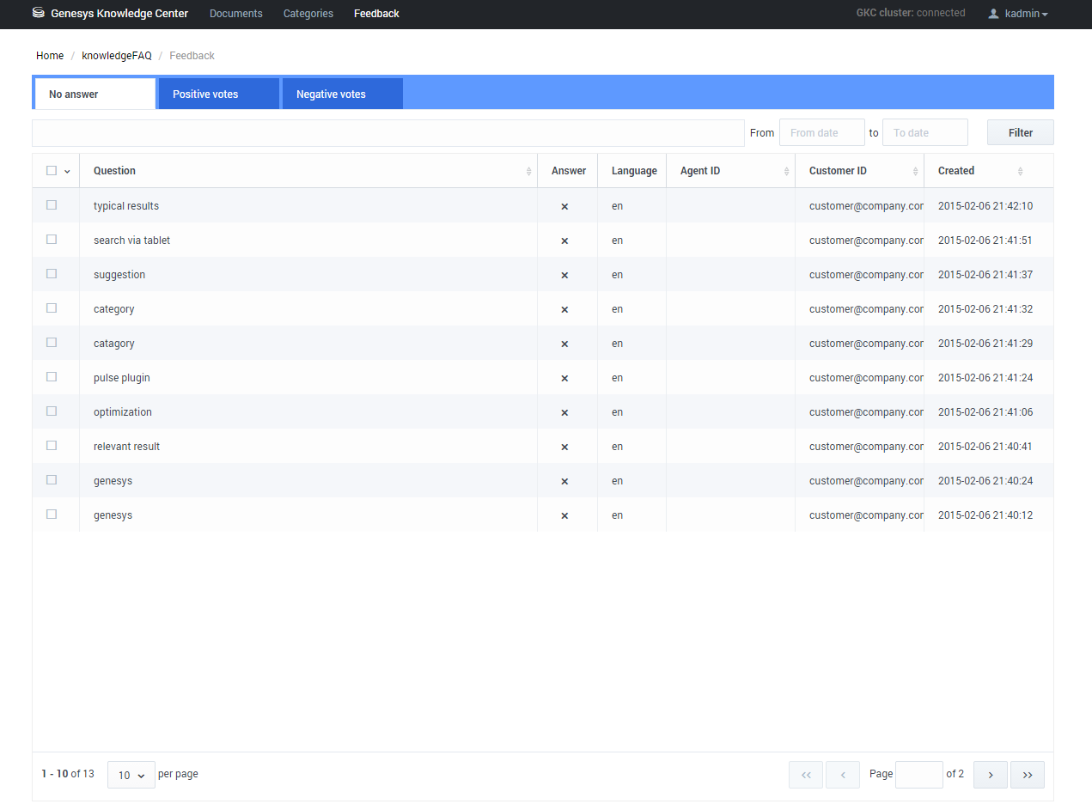The height and width of the screenshot is (810, 1092).
Task: Open the per page count dropdown
Action: [131, 775]
